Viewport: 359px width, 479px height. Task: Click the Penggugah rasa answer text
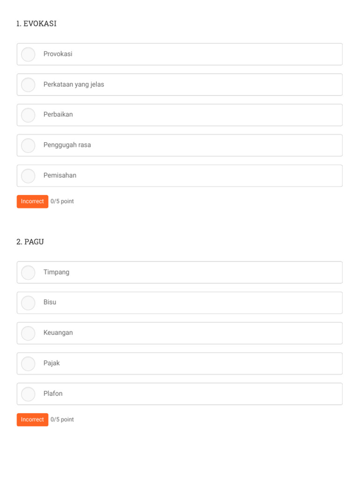[x=67, y=145]
